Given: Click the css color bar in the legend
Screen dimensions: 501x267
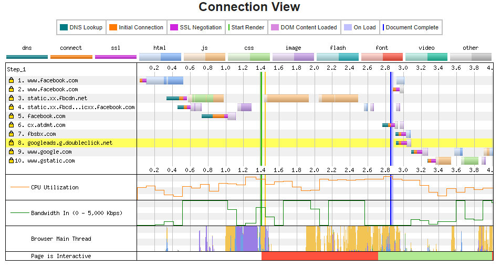Looking at the screenshot, I should [x=249, y=57].
